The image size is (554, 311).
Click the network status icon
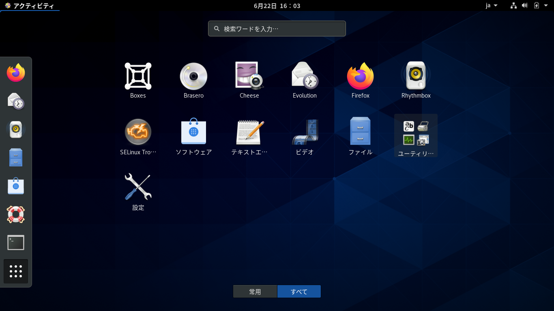pyautogui.click(x=513, y=6)
